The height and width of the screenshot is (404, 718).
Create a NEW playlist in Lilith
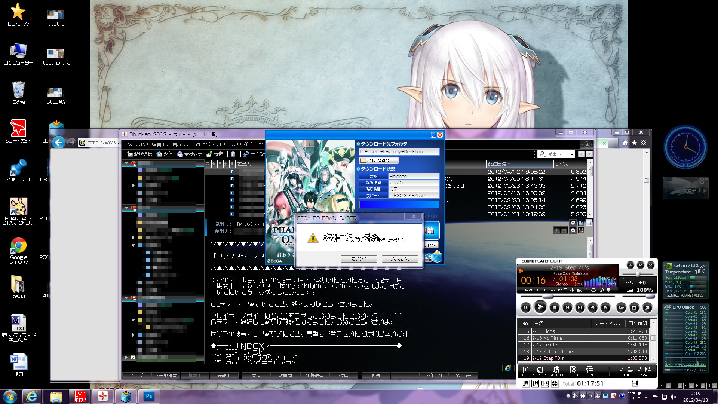pos(526,371)
